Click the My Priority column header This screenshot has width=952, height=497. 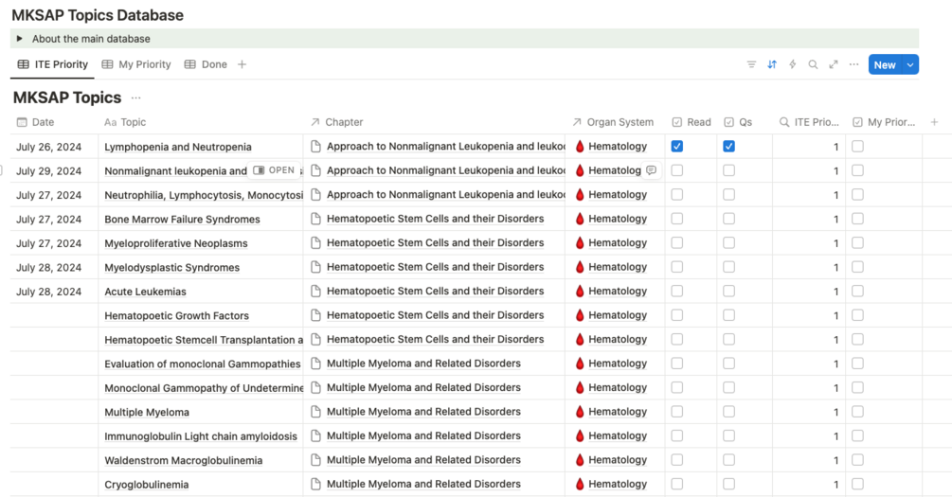tap(884, 122)
